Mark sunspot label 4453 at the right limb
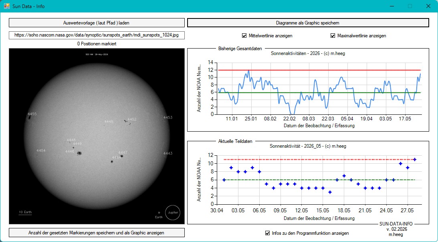 pos(168,118)
